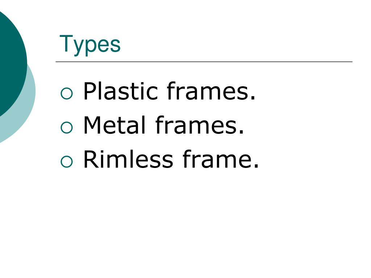Click the hollow bullet beside Plastic frames
This screenshot has width=371, height=278.
point(67,93)
